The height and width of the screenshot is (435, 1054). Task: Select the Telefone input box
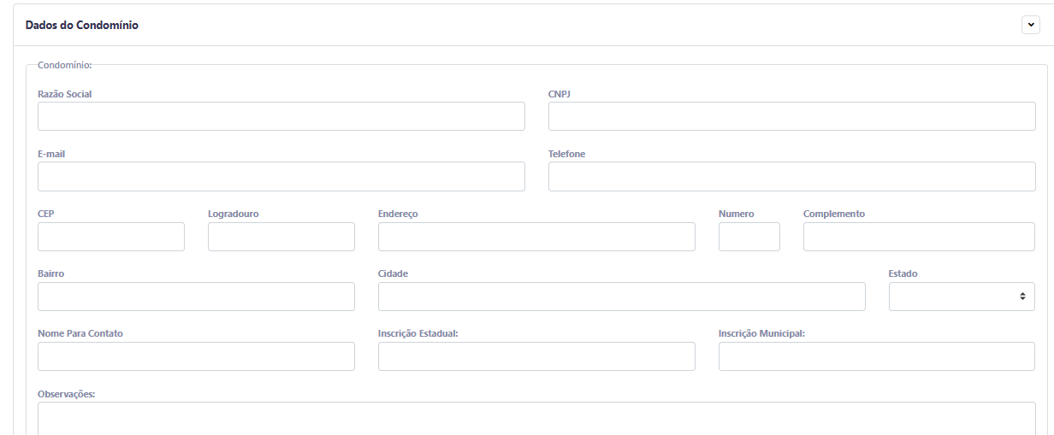[x=791, y=177]
